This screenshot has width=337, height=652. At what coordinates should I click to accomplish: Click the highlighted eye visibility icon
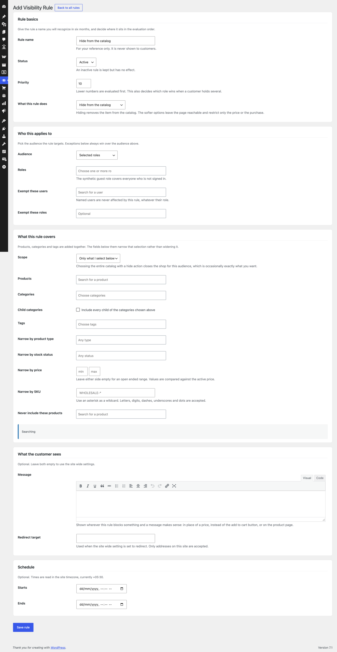tap(4, 80)
